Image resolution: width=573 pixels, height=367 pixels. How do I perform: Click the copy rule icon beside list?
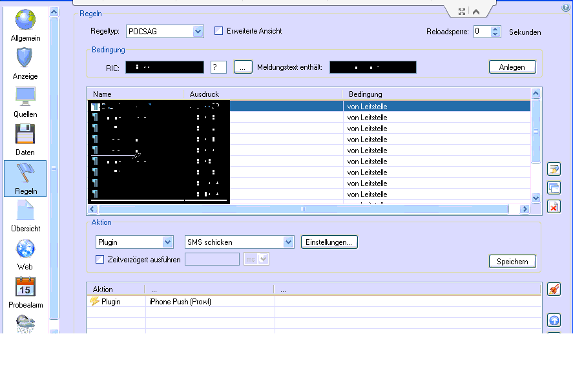(x=554, y=188)
